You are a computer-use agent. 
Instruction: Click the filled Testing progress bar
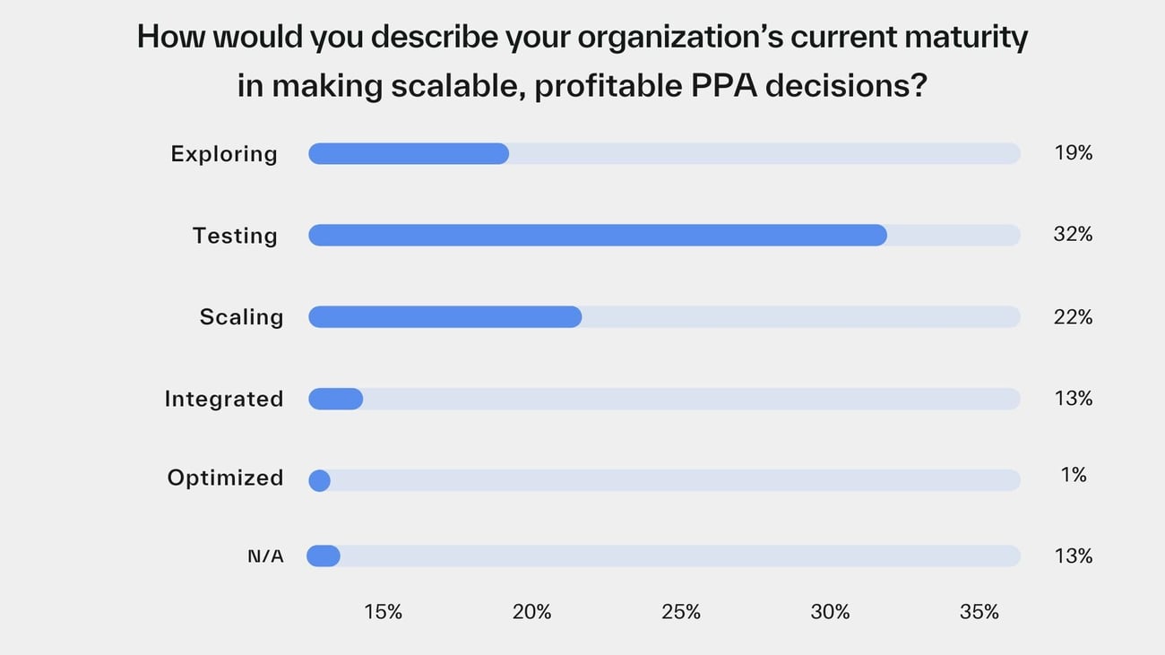[598, 235]
